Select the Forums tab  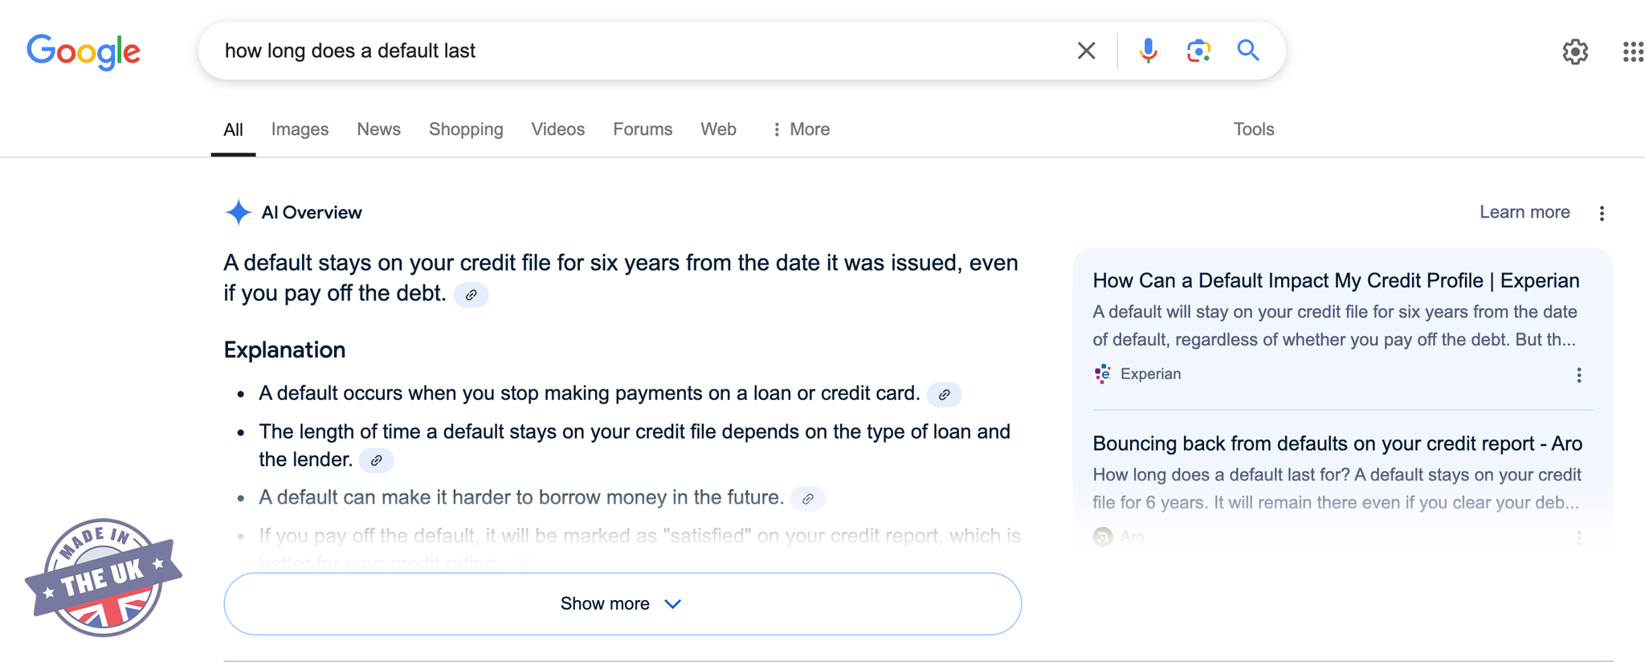643,129
